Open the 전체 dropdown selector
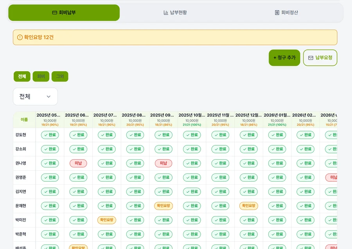Image resolution: width=352 pixels, height=249 pixels. point(36,97)
